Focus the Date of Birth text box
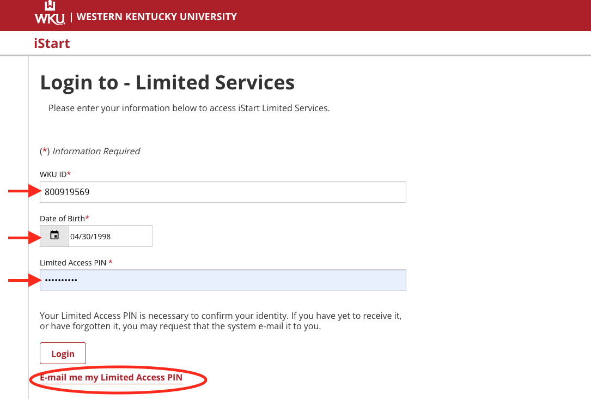 click(110, 237)
